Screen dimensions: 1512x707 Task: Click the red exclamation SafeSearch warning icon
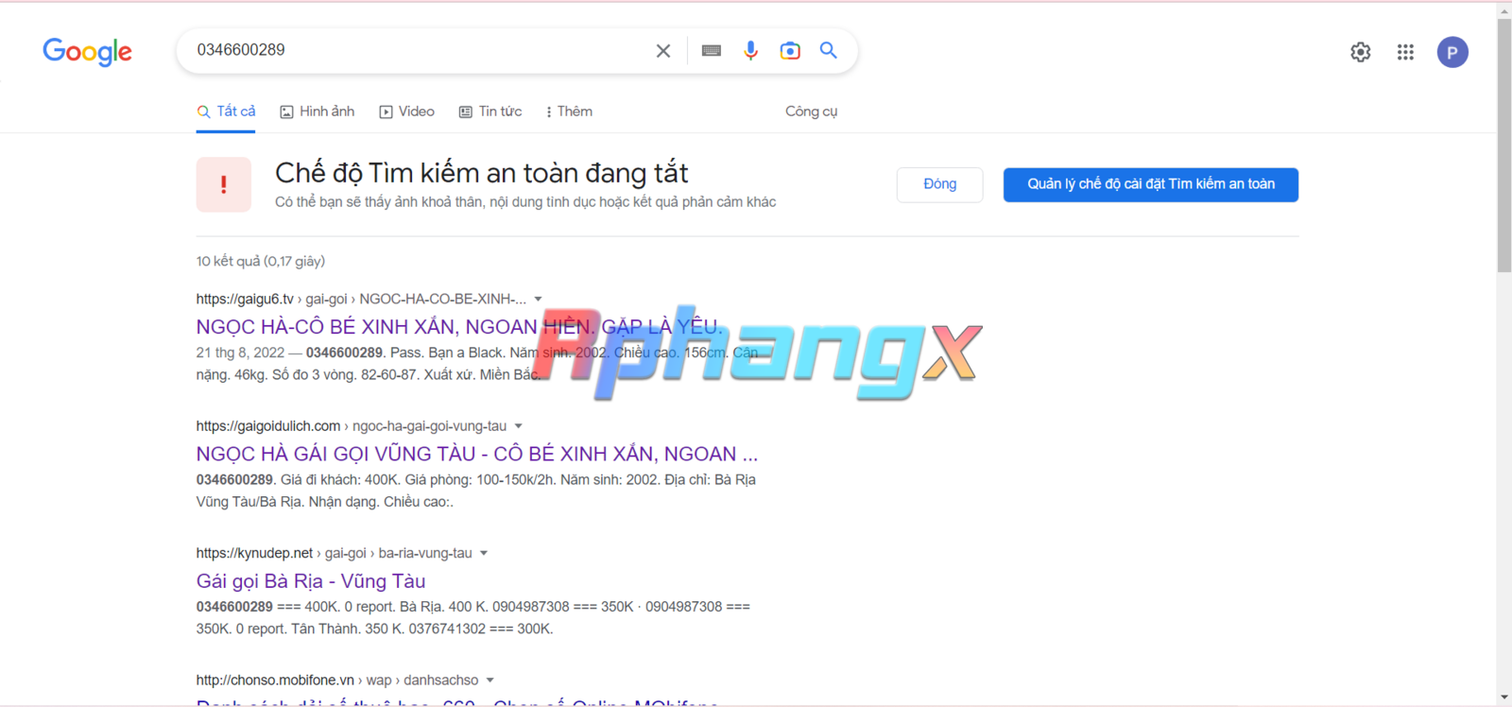click(x=224, y=184)
